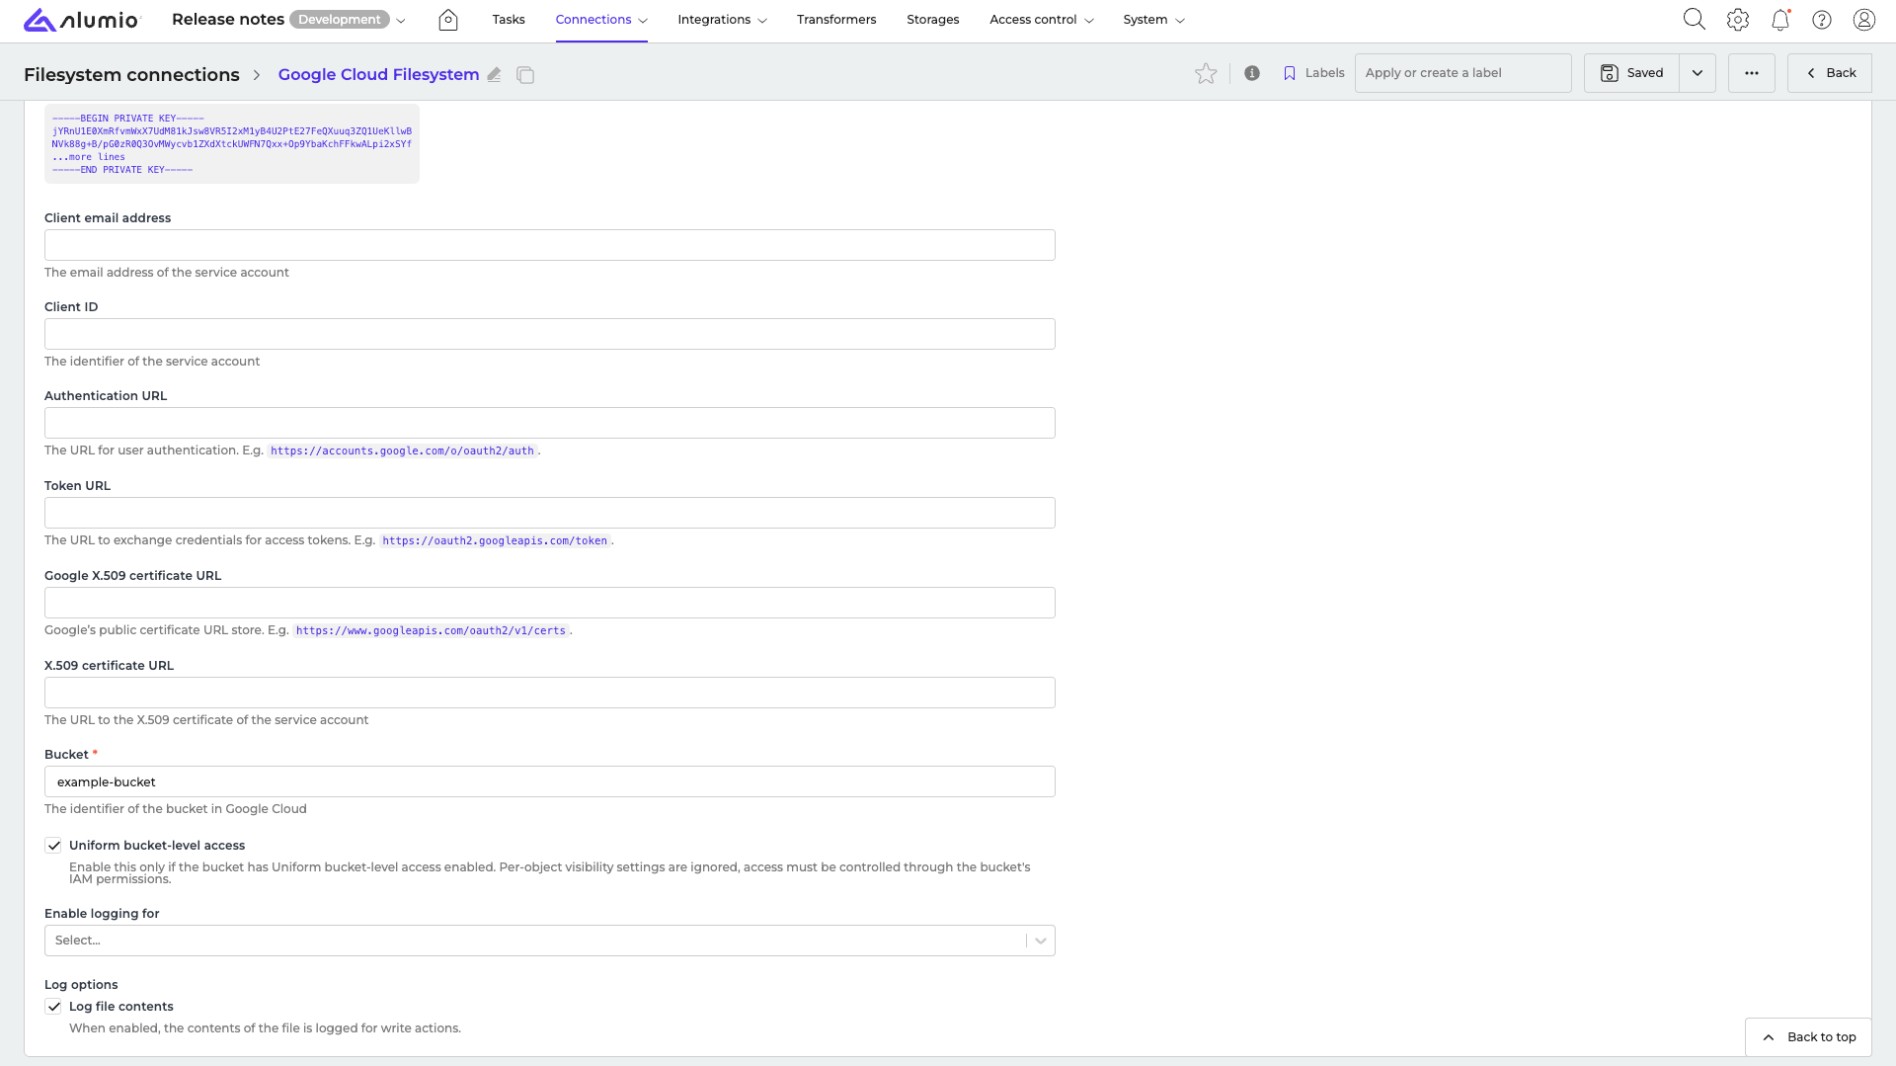The width and height of the screenshot is (1896, 1066).
Task: Copy the connection using duplicate icon
Action: click(525, 75)
